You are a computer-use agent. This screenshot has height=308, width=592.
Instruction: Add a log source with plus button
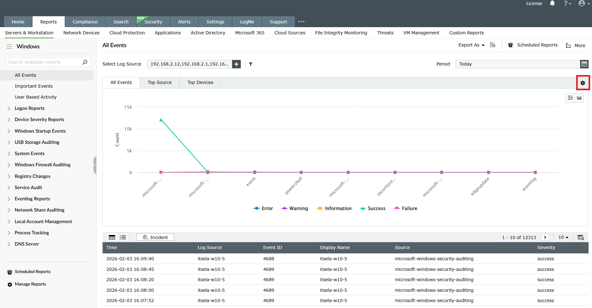click(236, 64)
